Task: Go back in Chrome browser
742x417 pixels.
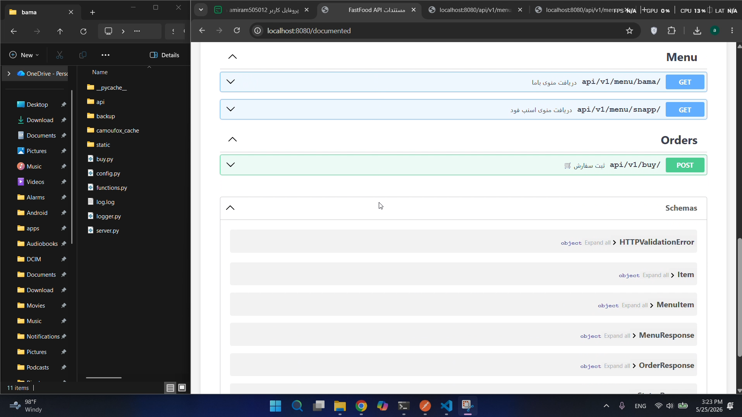Action: point(202,31)
